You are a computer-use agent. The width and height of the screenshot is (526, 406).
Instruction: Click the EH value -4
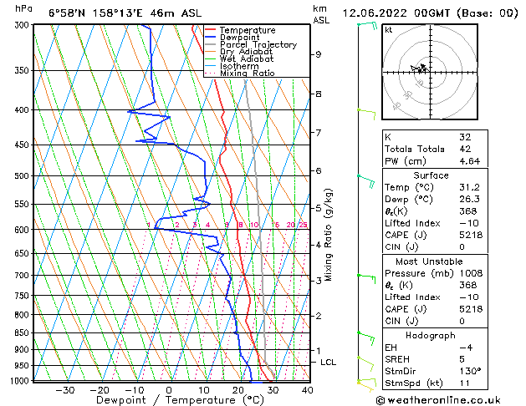point(466,348)
